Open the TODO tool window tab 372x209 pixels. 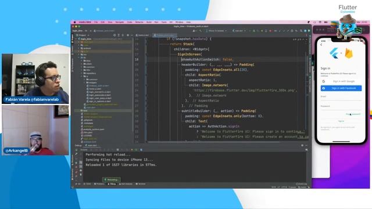coord(88,184)
